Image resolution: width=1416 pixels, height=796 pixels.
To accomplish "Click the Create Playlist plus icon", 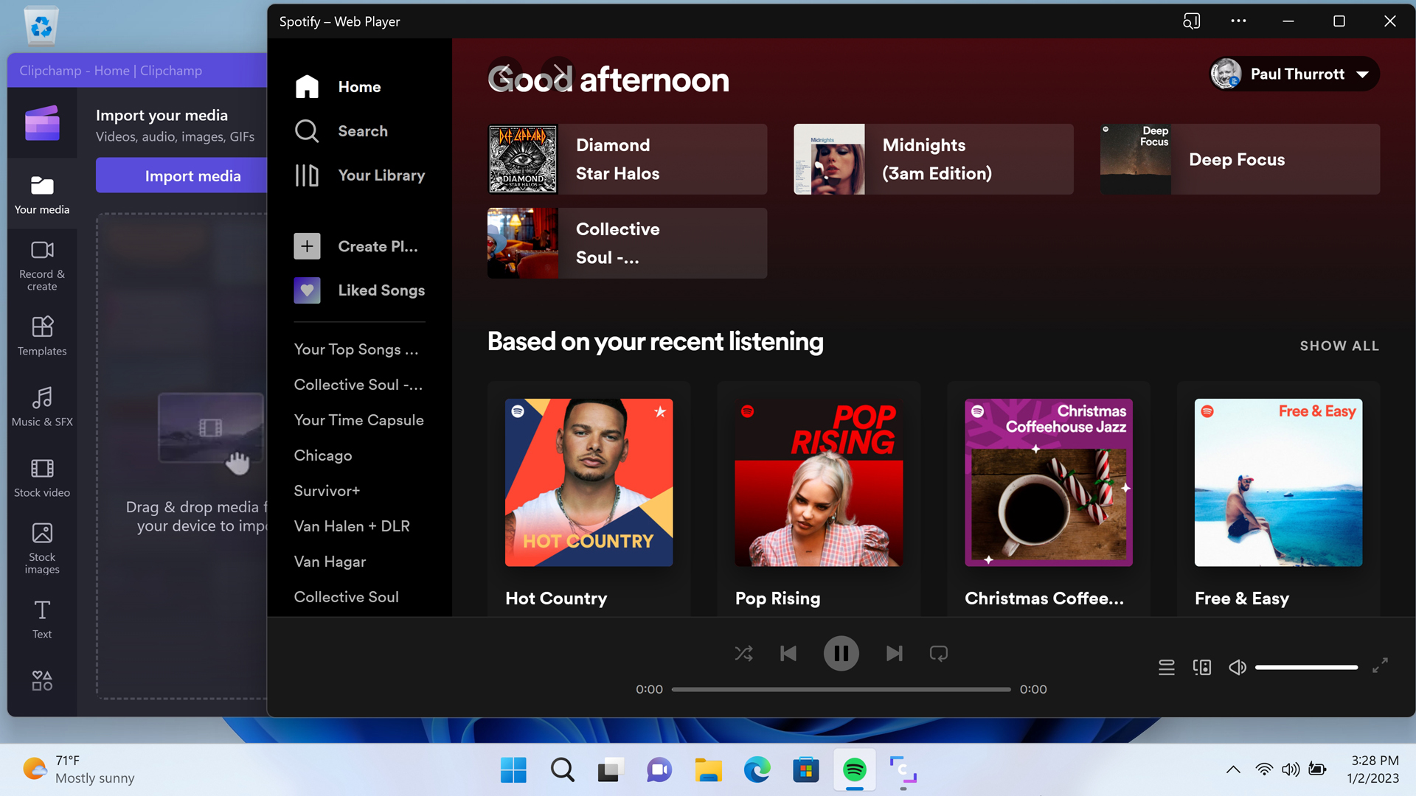I will click(x=307, y=246).
